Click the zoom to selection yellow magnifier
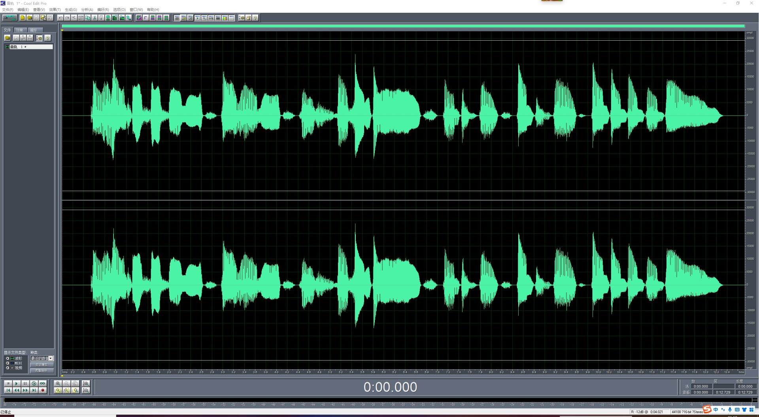The width and height of the screenshot is (759, 417). 58,390
